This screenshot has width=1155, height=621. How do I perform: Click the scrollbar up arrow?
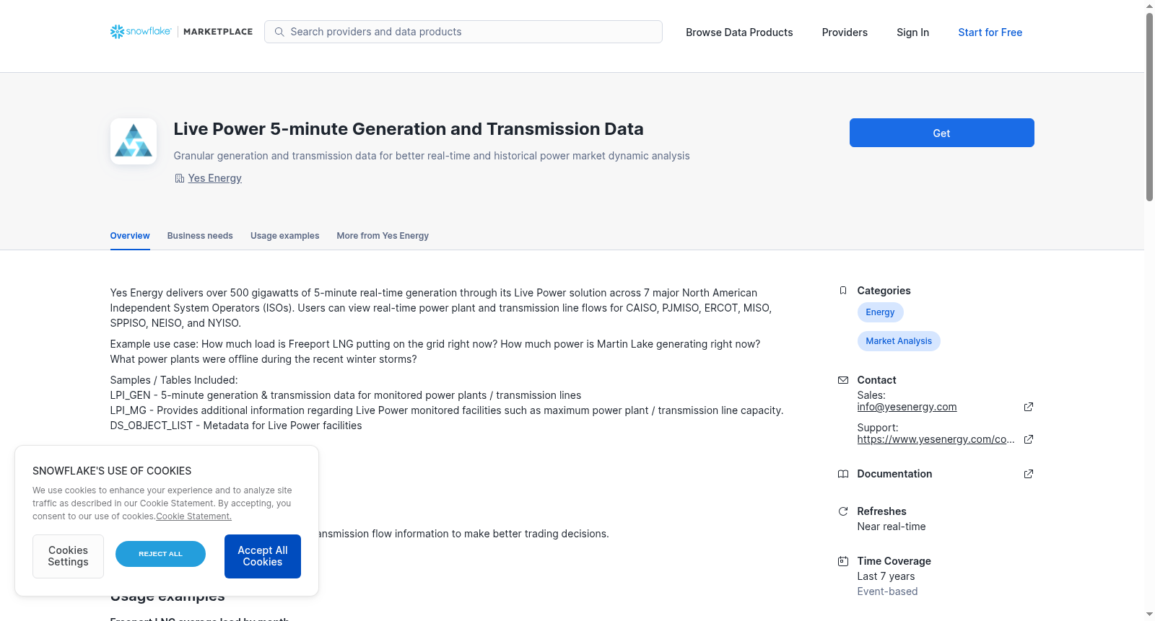point(1149,6)
